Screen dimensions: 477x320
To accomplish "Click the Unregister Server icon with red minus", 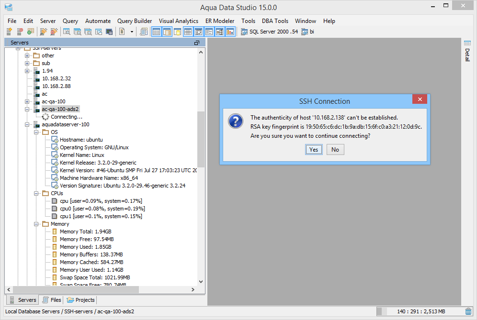I will pyautogui.click(x=20, y=32).
